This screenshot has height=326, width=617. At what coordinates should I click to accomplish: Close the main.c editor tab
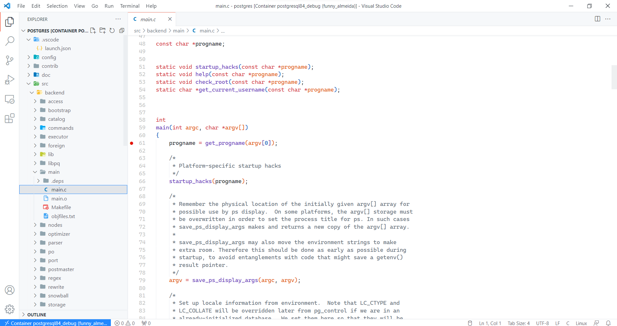pos(170,19)
